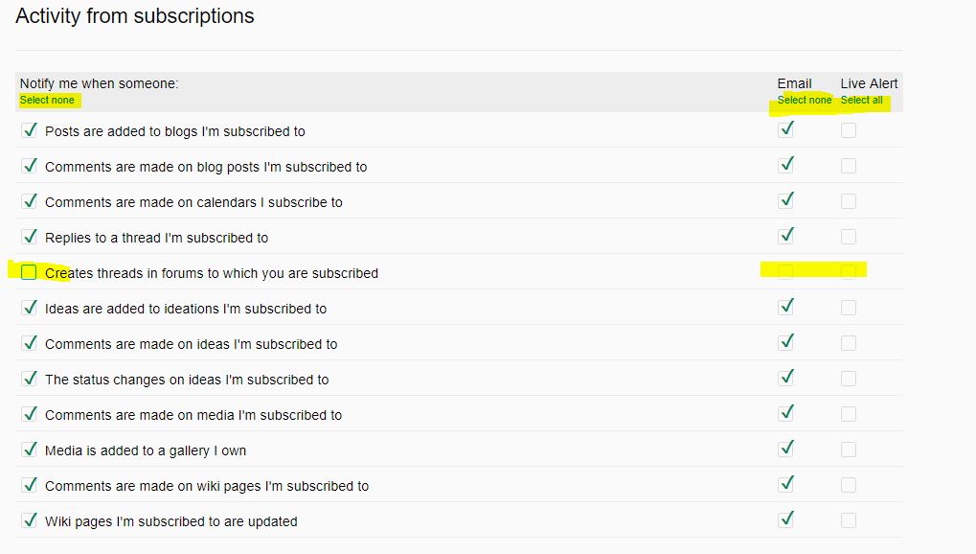
Task: Uncheck 'Ideas are added to ideations' checkbox
Action: pyautogui.click(x=29, y=308)
